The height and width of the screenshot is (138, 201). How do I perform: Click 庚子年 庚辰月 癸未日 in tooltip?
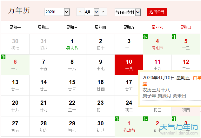[164, 96]
